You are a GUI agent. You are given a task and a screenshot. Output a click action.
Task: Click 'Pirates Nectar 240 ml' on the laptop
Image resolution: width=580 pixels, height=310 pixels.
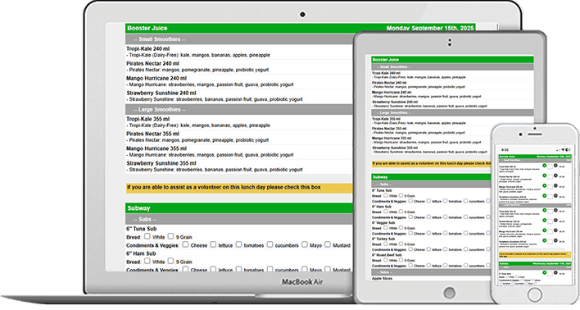tap(152, 63)
